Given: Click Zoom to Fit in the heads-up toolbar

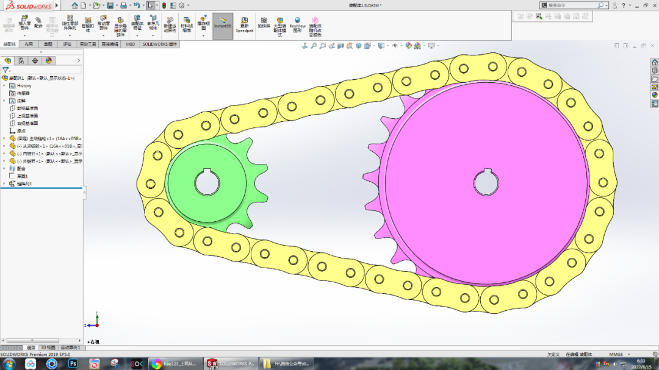Looking at the screenshot, I should [314, 45].
